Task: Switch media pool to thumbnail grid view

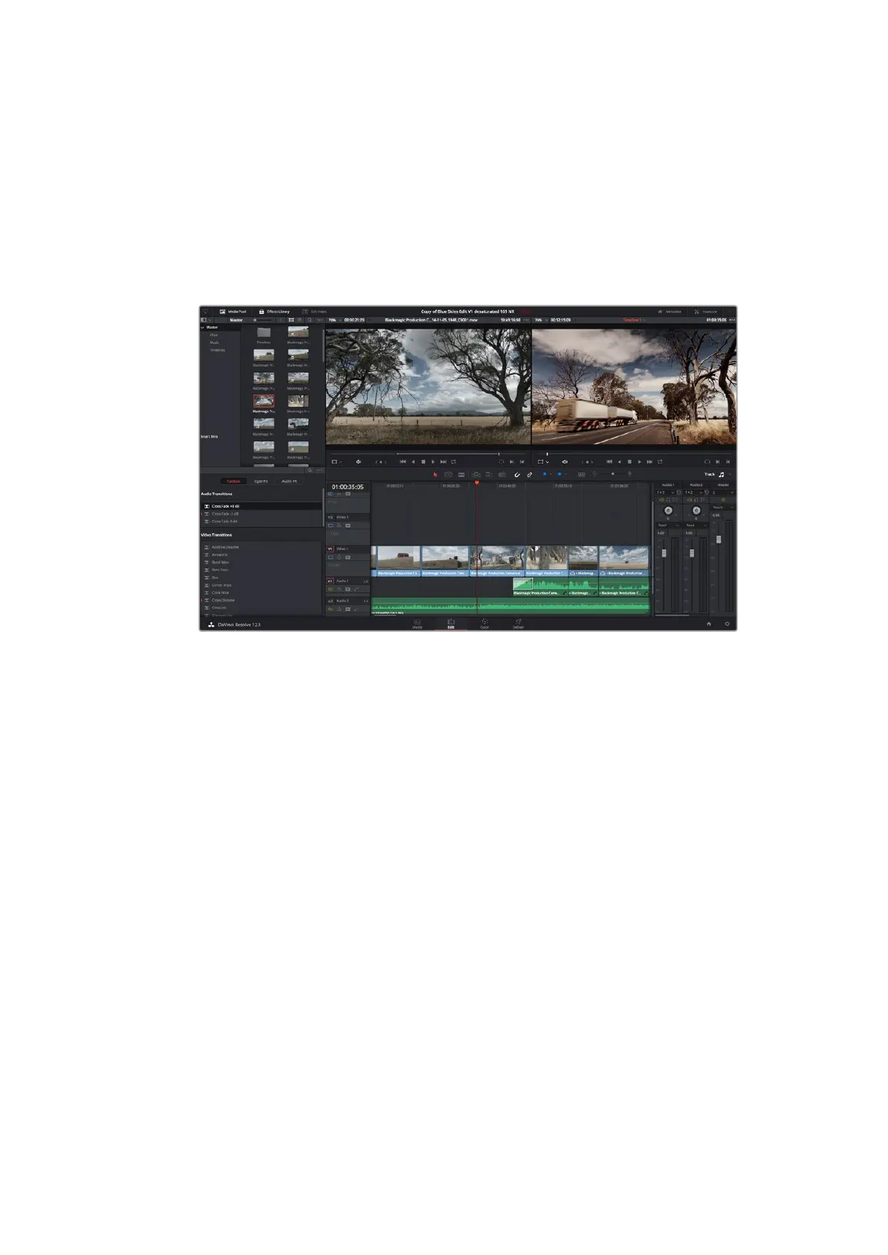Action: pos(291,320)
